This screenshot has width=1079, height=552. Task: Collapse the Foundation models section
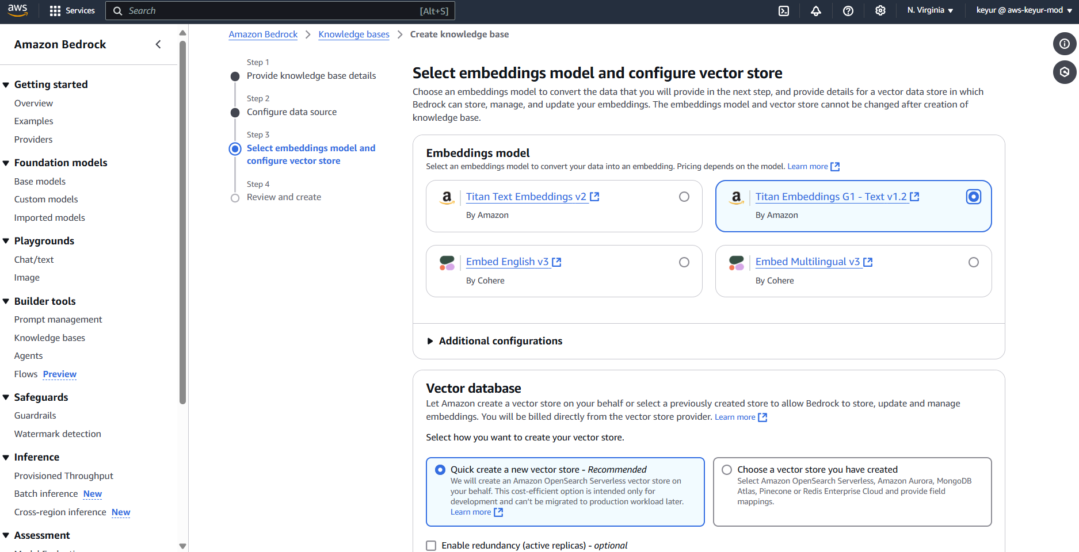point(6,163)
